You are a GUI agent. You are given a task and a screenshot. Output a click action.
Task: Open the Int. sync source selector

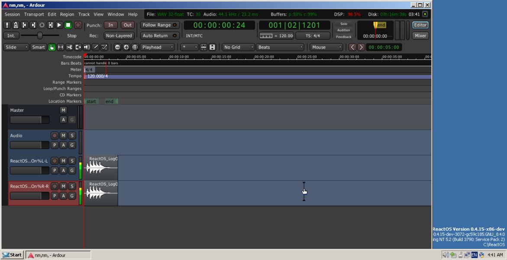11,36
